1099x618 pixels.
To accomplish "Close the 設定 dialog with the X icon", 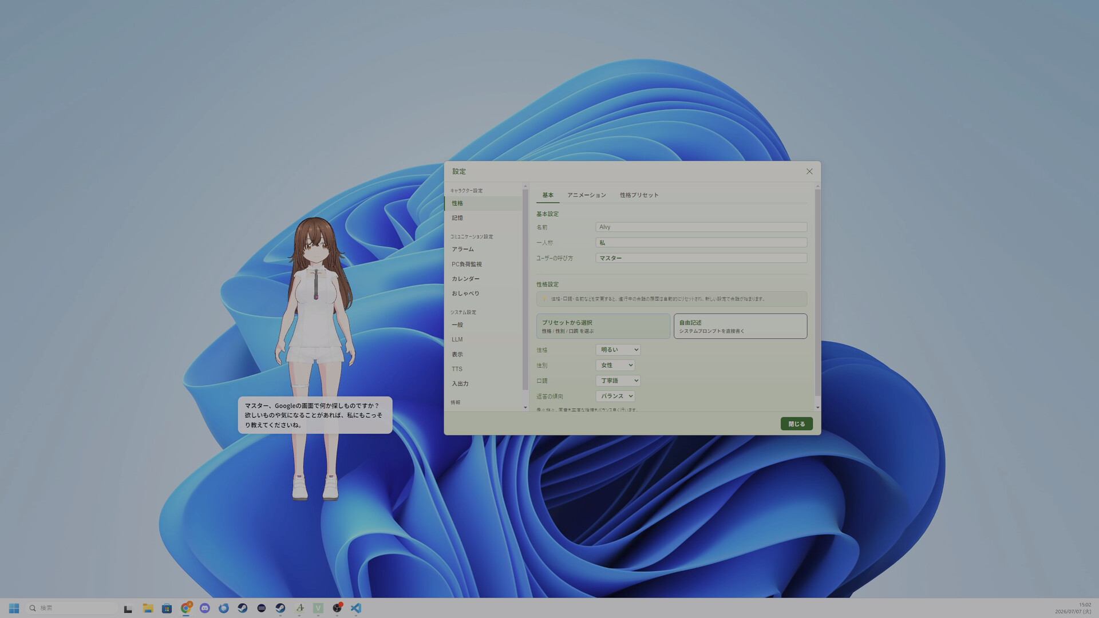I will [809, 171].
